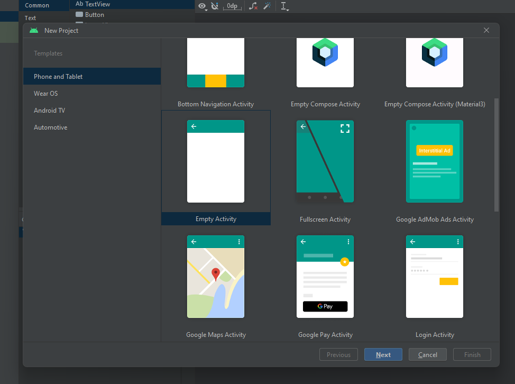Close the New Project dialog

(486, 30)
